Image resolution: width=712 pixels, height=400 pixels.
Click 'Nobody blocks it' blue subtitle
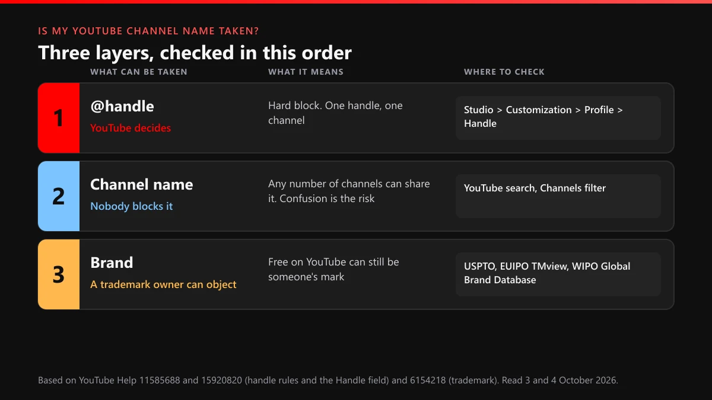pyautogui.click(x=132, y=206)
